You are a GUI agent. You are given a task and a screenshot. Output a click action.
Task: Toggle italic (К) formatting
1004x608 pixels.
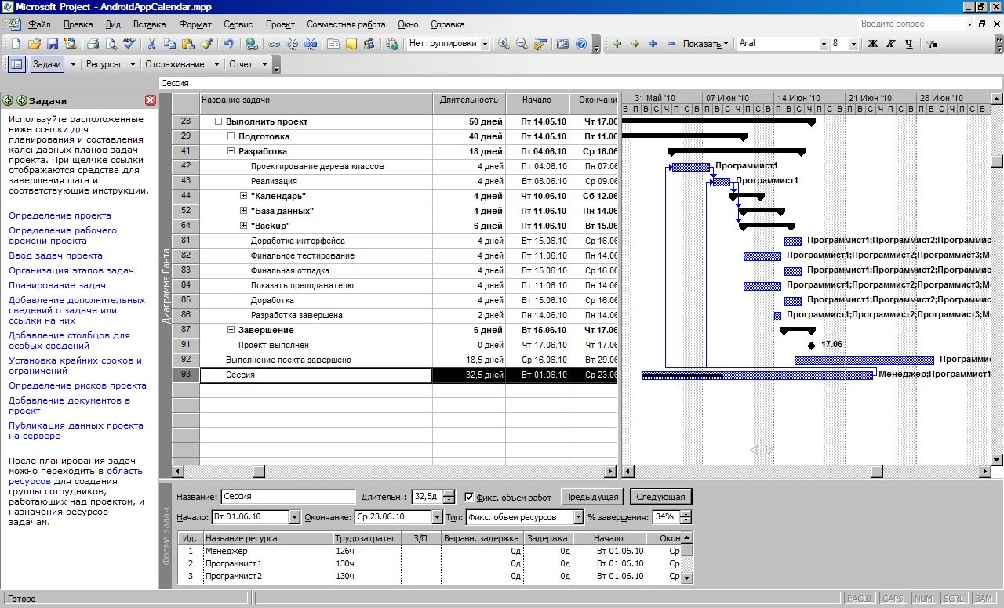(x=891, y=44)
